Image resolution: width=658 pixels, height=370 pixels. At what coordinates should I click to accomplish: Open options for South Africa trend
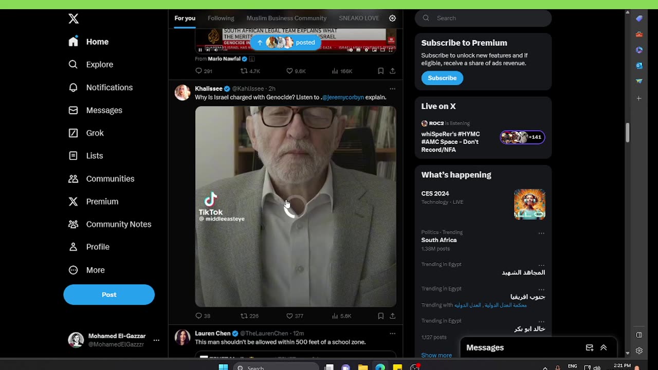[541, 233]
